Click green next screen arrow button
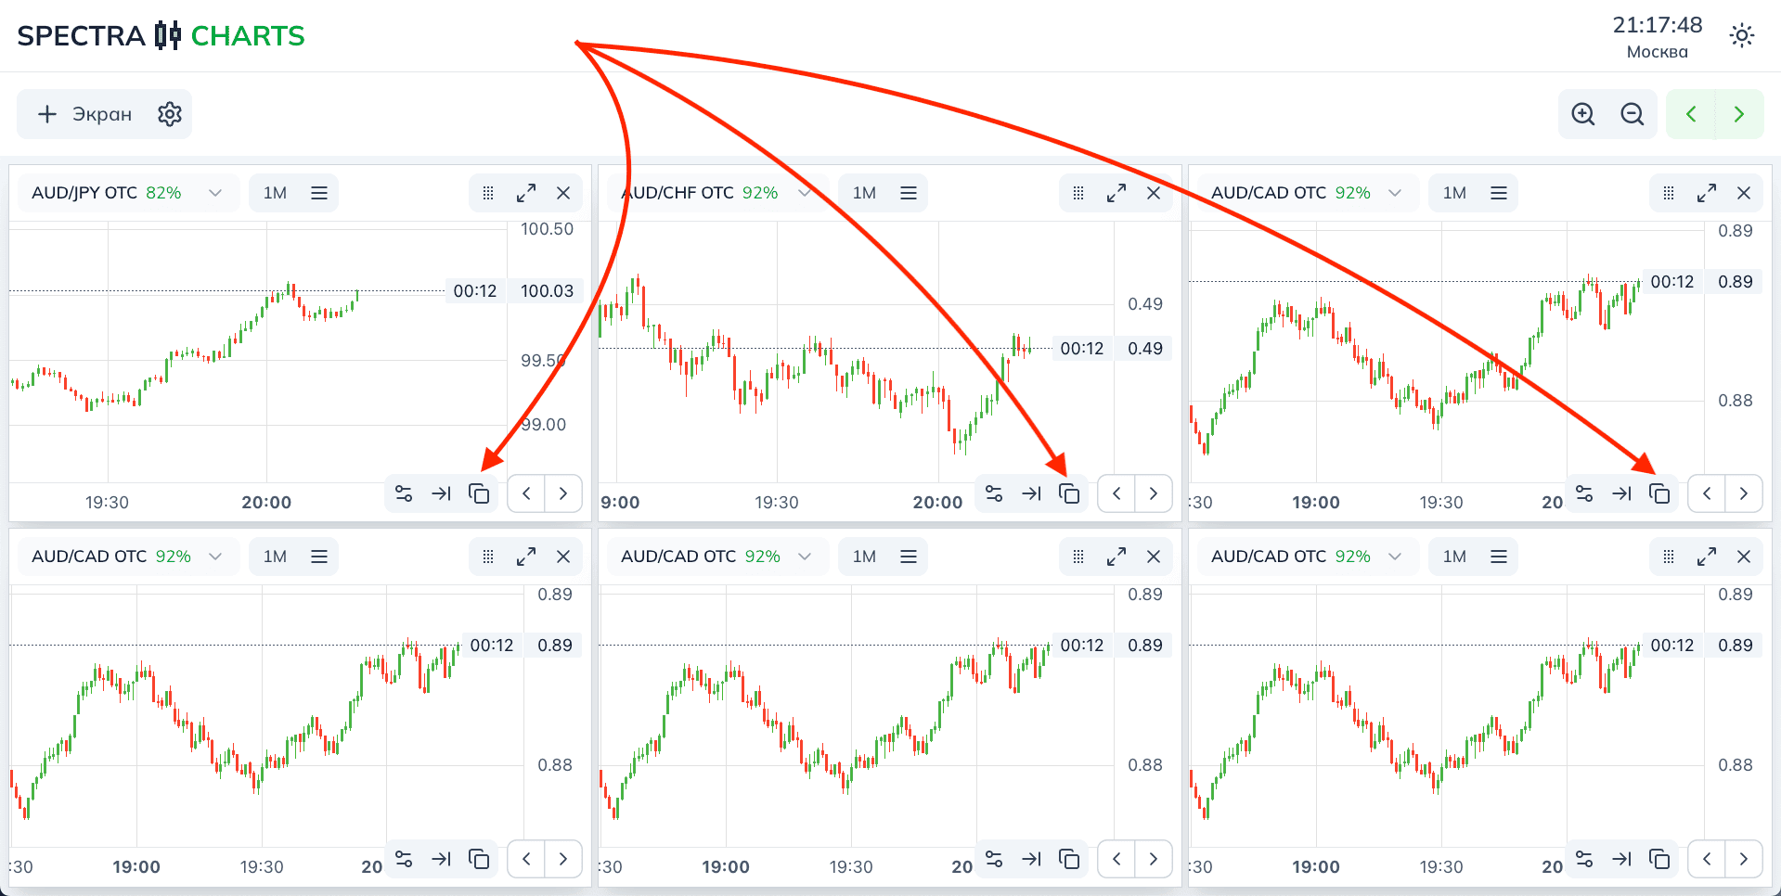 (x=1739, y=114)
